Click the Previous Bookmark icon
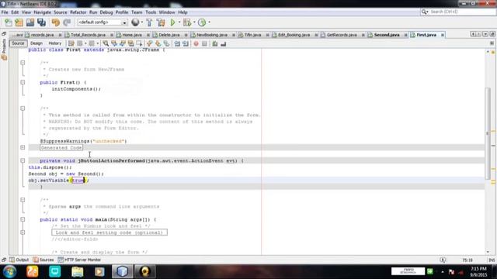 pyautogui.click(x=150, y=43)
